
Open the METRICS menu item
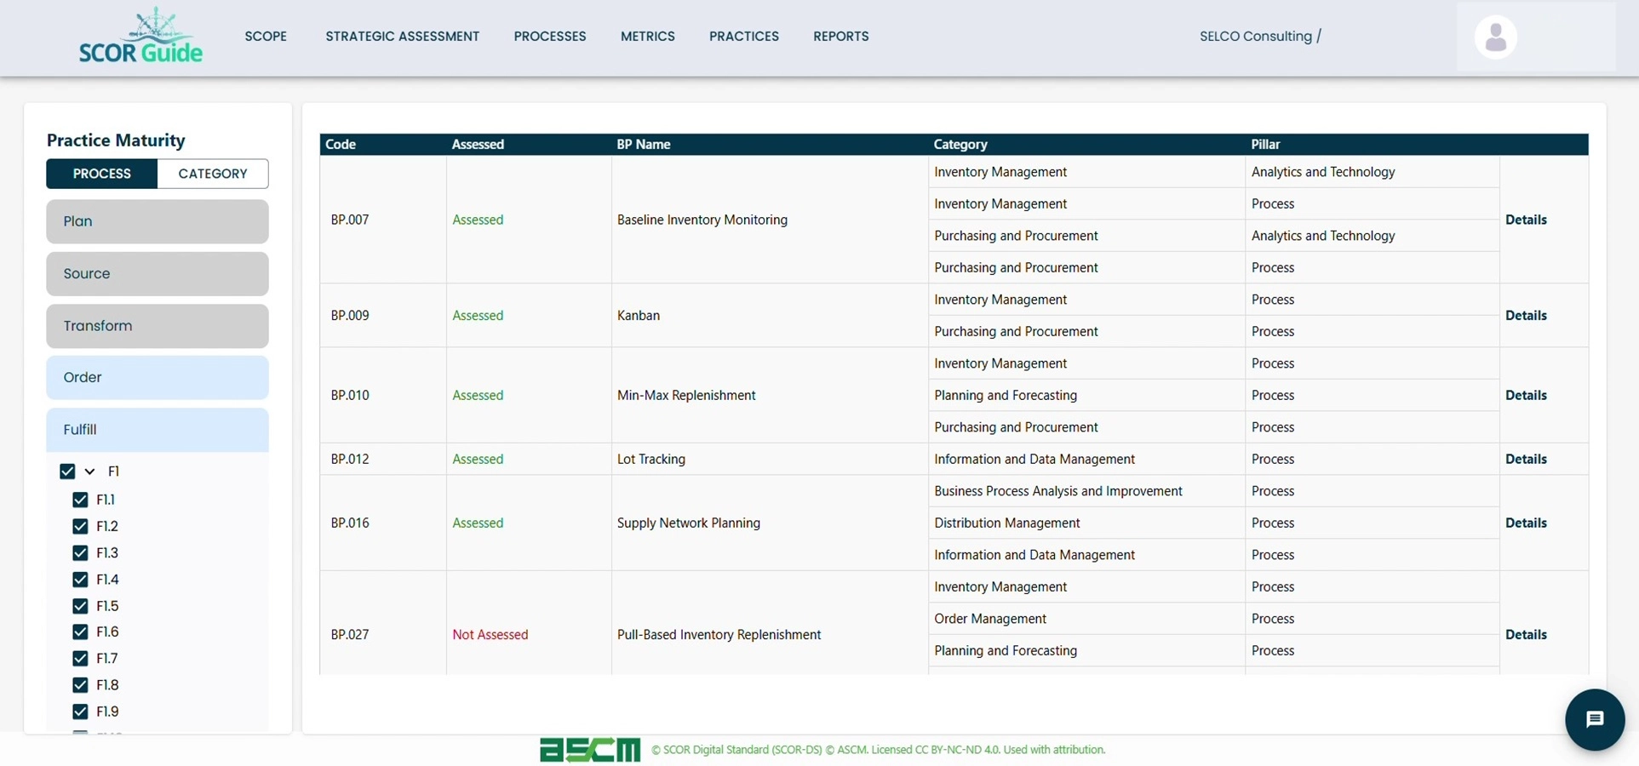coord(647,36)
